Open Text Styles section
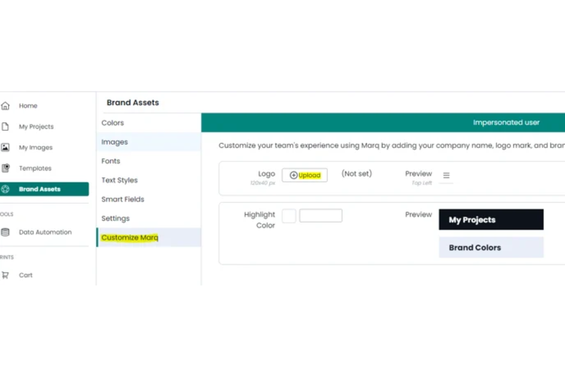 coord(149,180)
